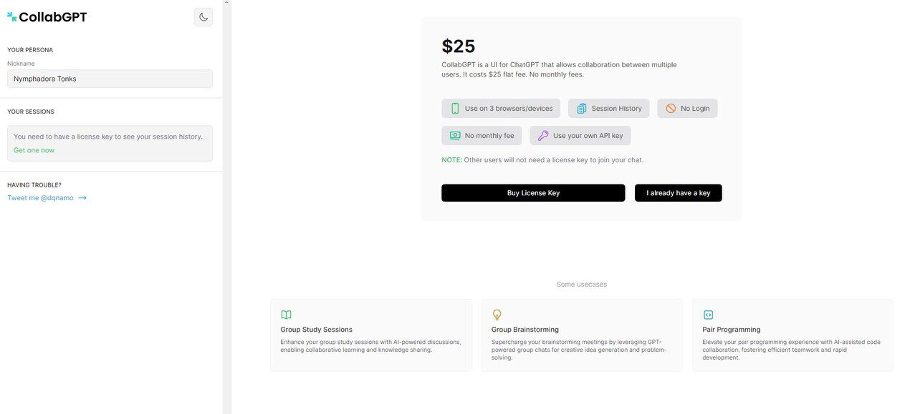Follow the Tweet me @dqnamo link
Image resolution: width=910 pixels, height=414 pixels.
40,198
